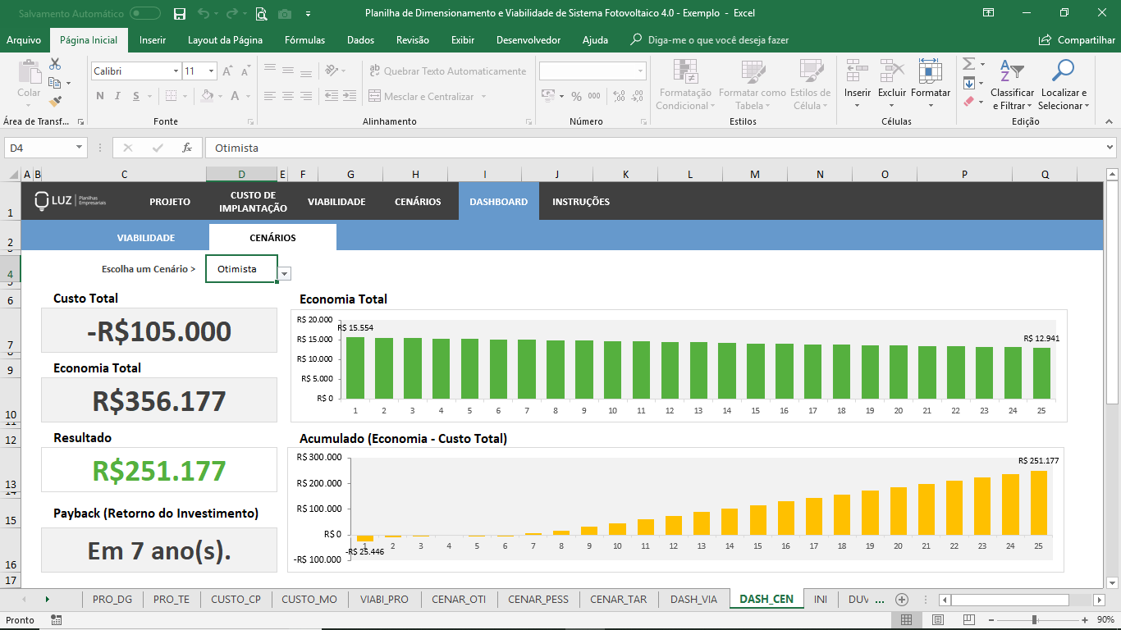Go to CUSTO DE IMPLANTAÇÃO navigation button
The width and height of the screenshot is (1121, 630).
click(253, 202)
